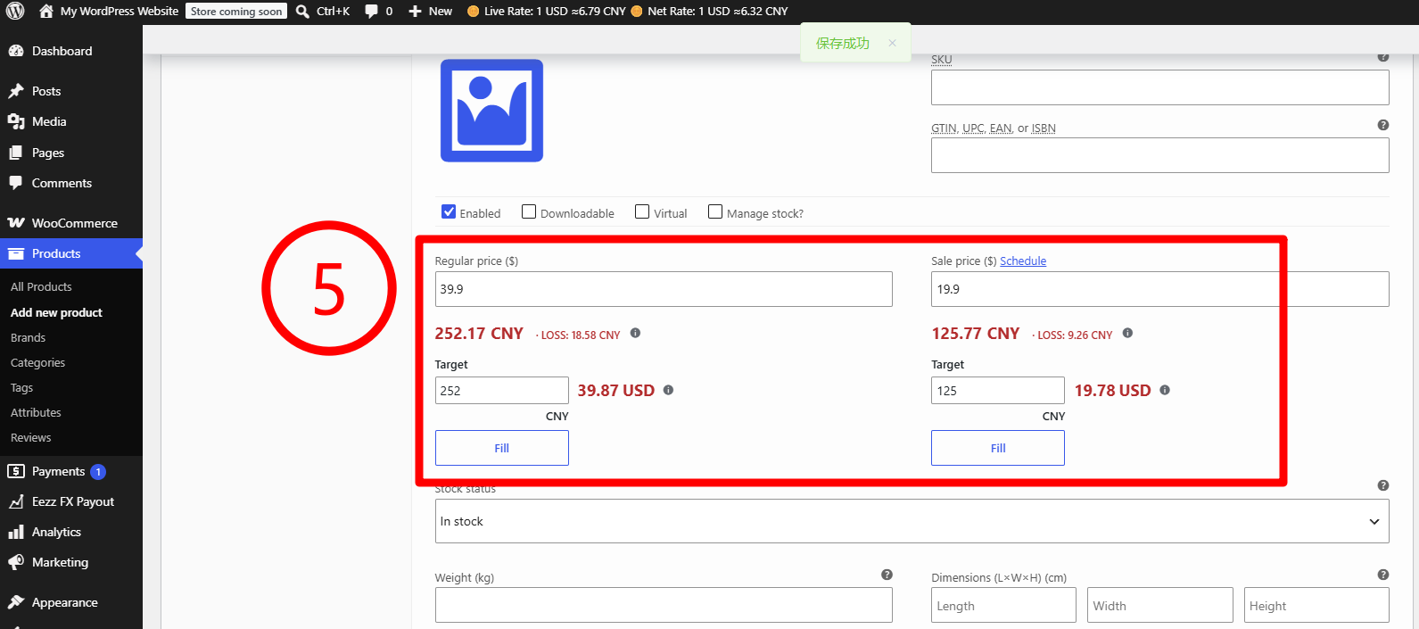The width and height of the screenshot is (1419, 629).
Task: Check the Downloadable checkbox
Action: (x=529, y=211)
